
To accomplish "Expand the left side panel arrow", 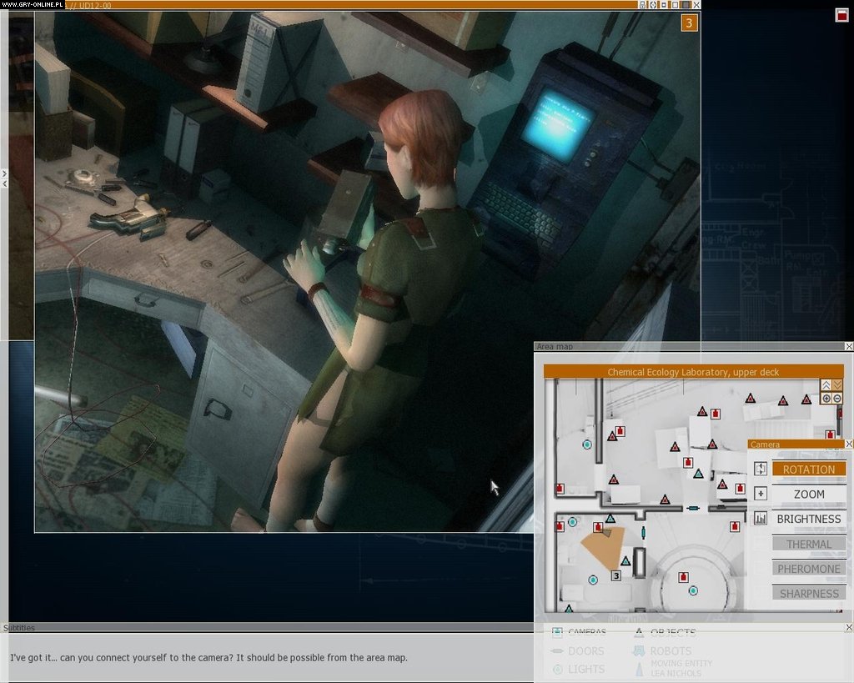I will point(4,173).
